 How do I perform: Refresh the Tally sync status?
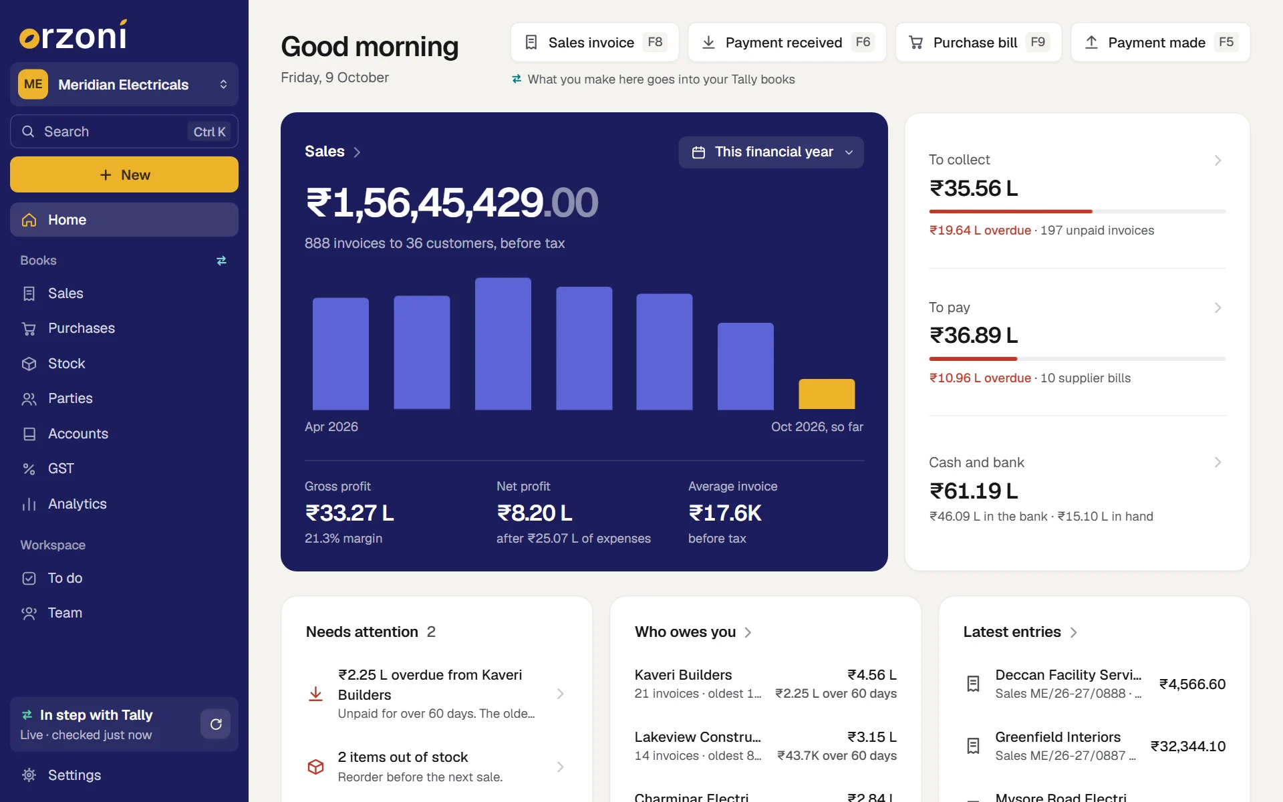point(216,724)
